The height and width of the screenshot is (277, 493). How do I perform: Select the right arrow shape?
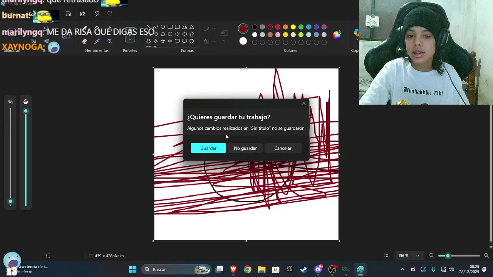(x=177, y=34)
